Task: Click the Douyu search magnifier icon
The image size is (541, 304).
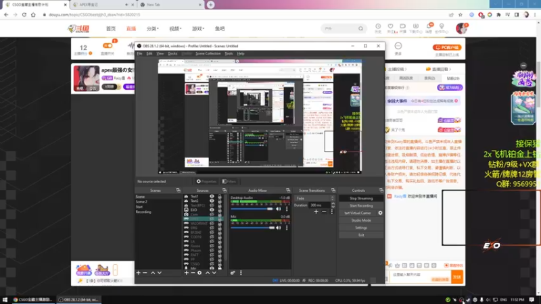Action: 360,28
